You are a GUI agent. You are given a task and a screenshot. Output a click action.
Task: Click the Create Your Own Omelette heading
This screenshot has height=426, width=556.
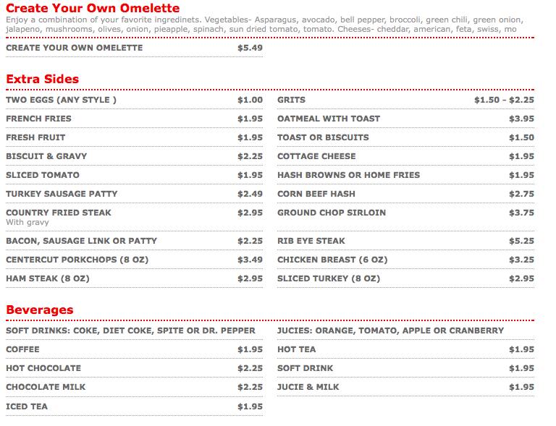pos(93,9)
